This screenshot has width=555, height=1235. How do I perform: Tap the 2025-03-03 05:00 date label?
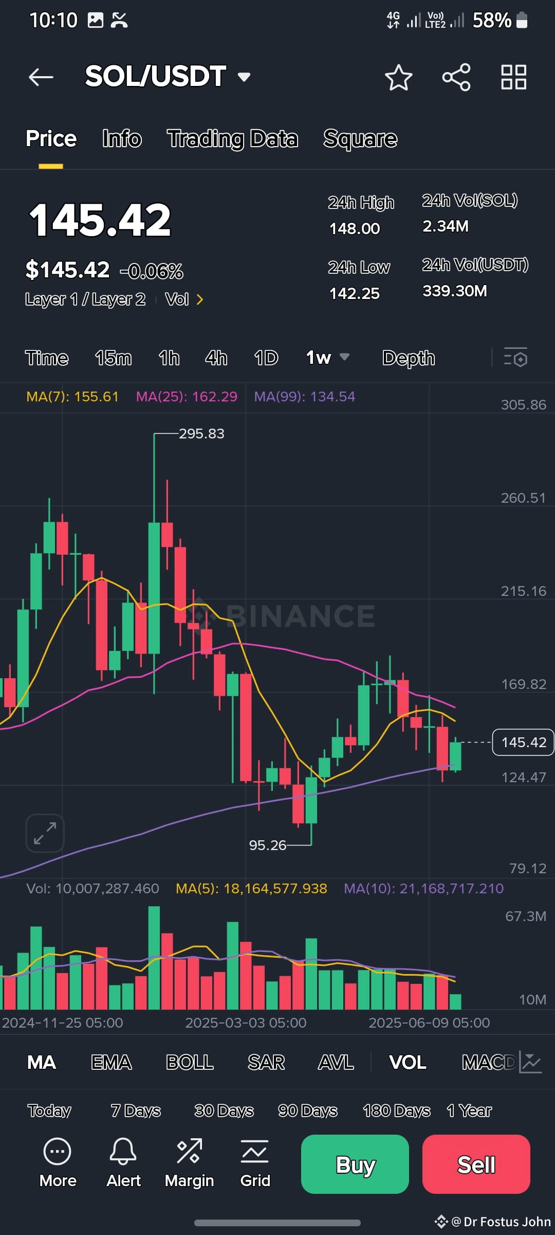[246, 1022]
